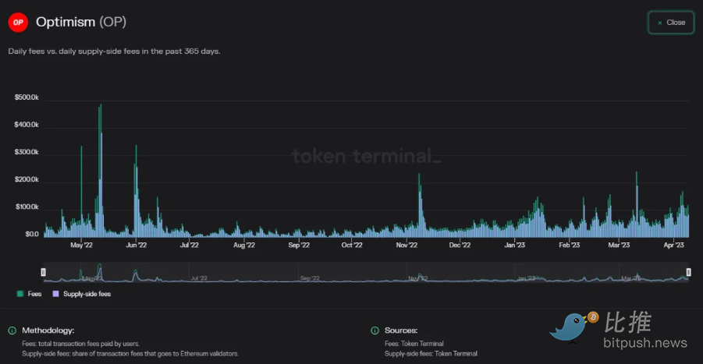Click the $300.0k y-axis label
The height and width of the screenshot is (364, 703).
(27, 152)
